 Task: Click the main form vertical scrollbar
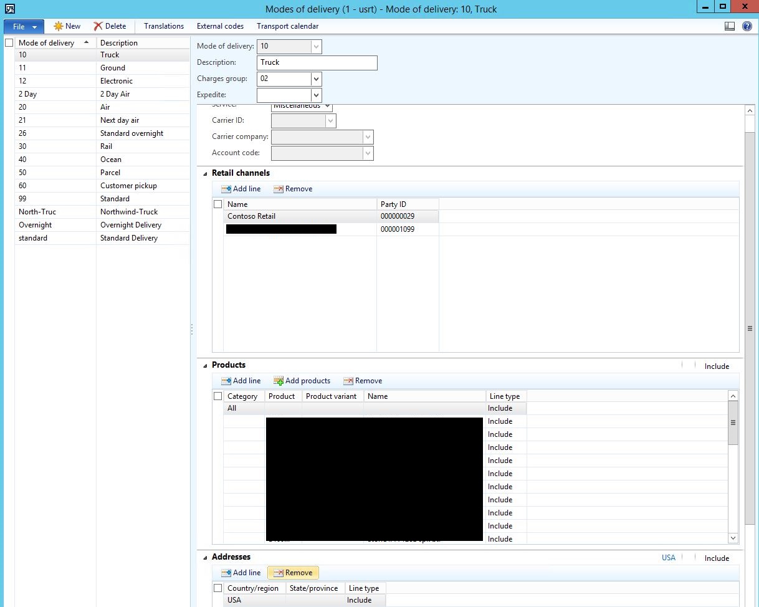pyautogui.click(x=750, y=328)
